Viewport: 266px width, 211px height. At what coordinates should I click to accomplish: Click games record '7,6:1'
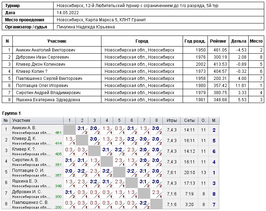172,173
